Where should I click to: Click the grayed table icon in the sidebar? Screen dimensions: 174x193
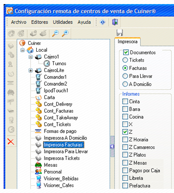pos(11,92)
